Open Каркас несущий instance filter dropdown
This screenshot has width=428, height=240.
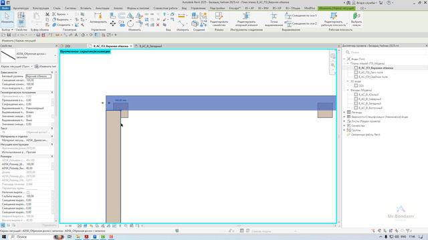point(31,67)
